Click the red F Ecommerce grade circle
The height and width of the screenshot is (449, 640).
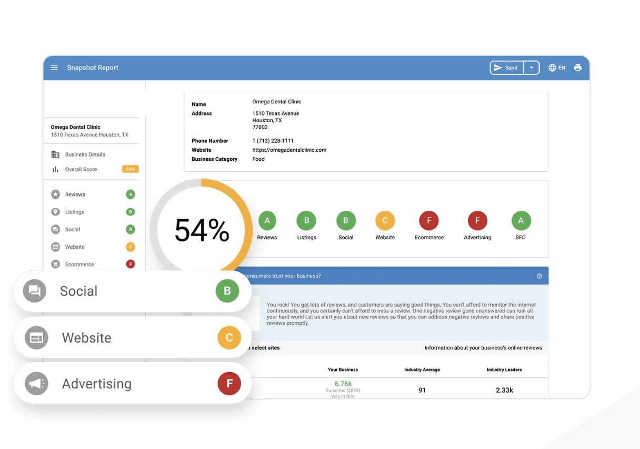point(429,221)
